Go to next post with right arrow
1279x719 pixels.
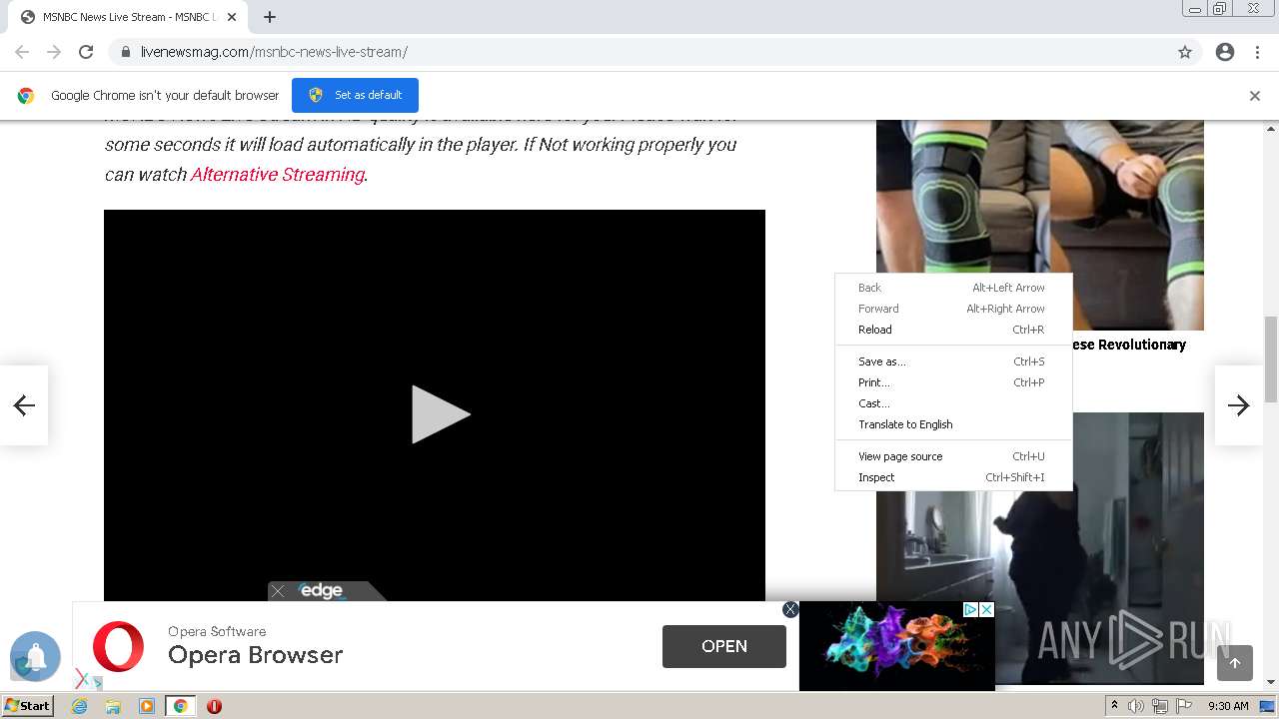[x=1239, y=404]
